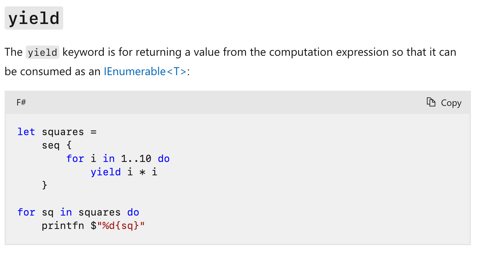Click the let keyword in the code

click(x=26, y=132)
